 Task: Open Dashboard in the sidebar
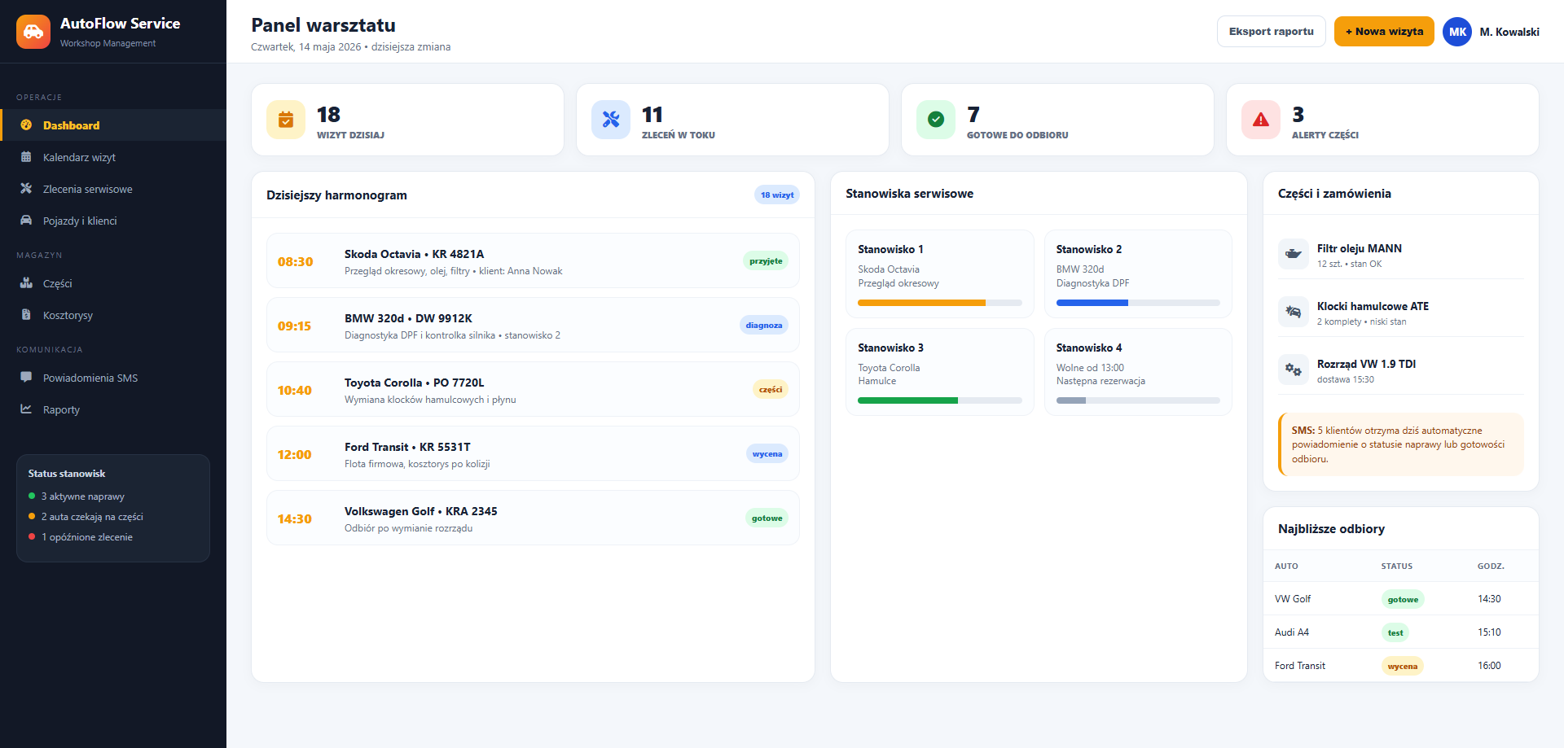coord(113,125)
